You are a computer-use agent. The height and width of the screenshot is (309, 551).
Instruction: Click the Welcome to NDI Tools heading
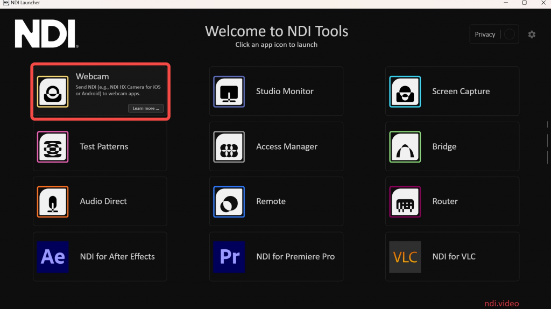coord(277,31)
